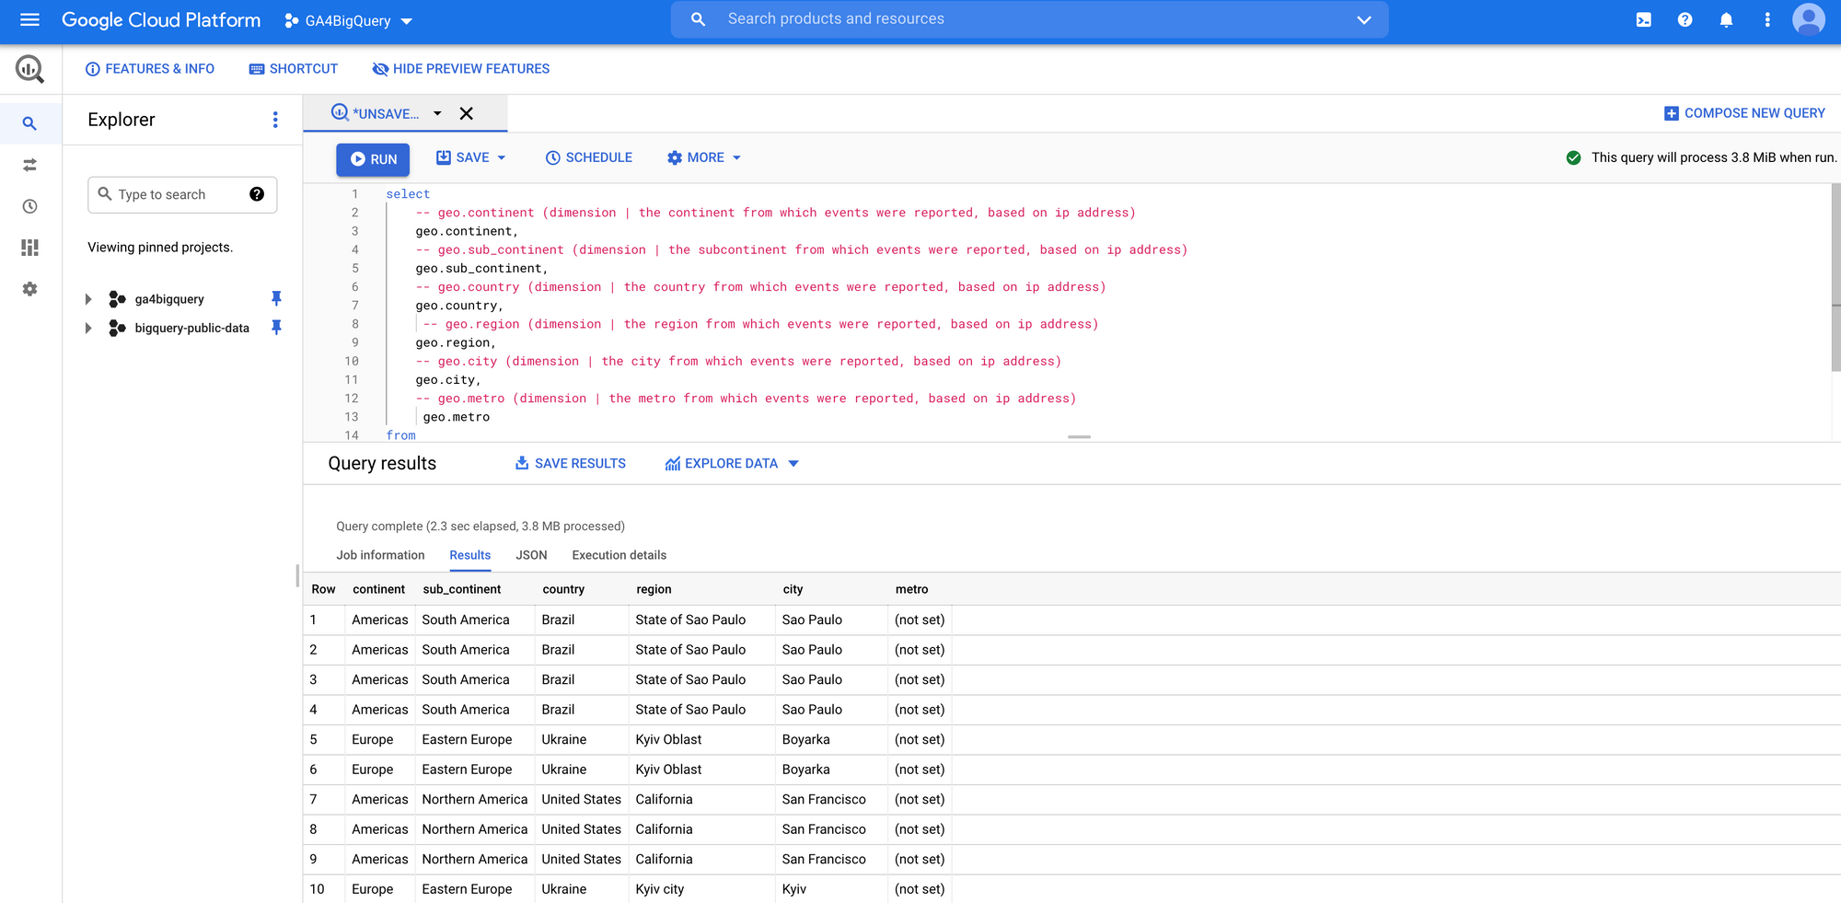The image size is (1841, 903).
Task: Click the editor/results resize handle bar
Action: click(x=1079, y=437)
